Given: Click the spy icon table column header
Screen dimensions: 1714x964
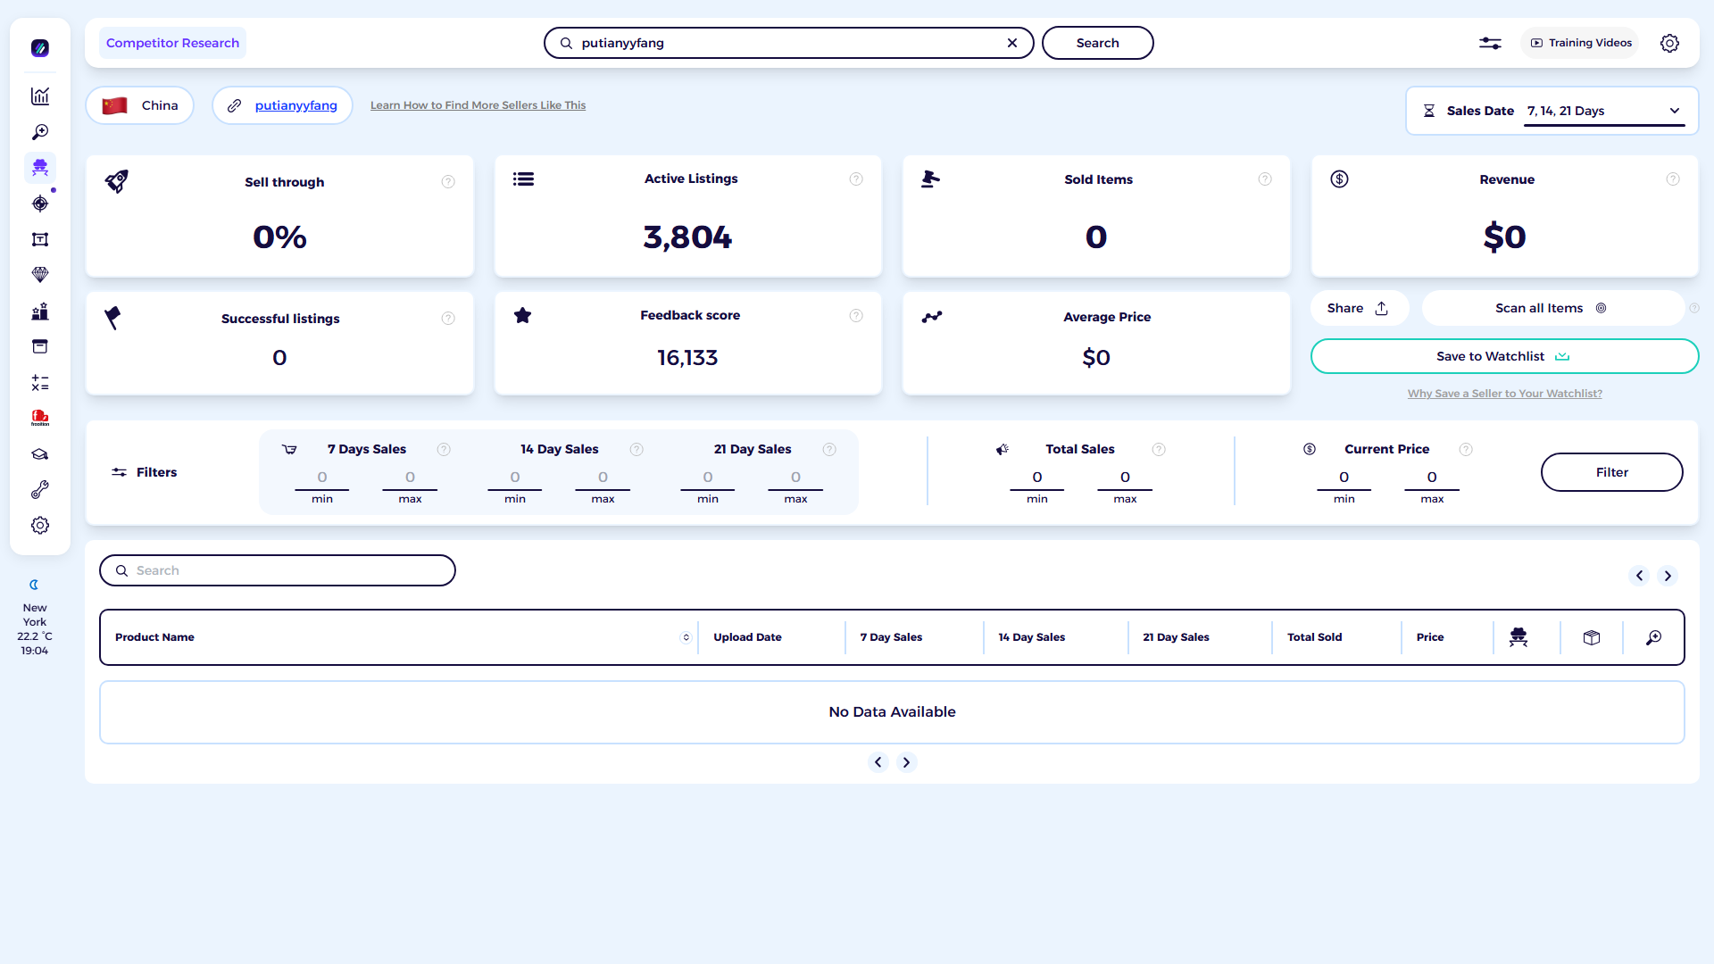Looking at the screenshot, I should click(1518, 637).
